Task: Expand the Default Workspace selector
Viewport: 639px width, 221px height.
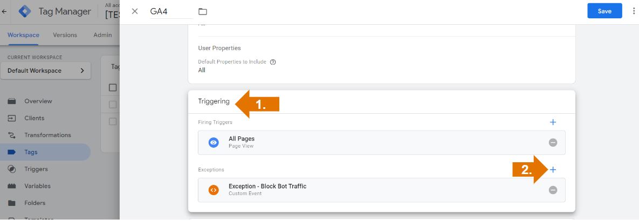Action: (x=46, y=71)
